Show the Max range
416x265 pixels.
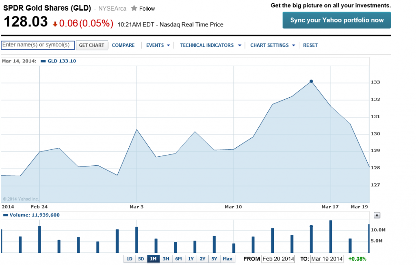coord(227,259)
